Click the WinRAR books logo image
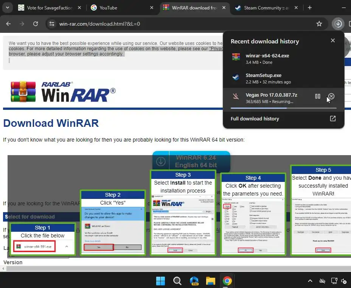The image size is (351, 288). (23, 92)
